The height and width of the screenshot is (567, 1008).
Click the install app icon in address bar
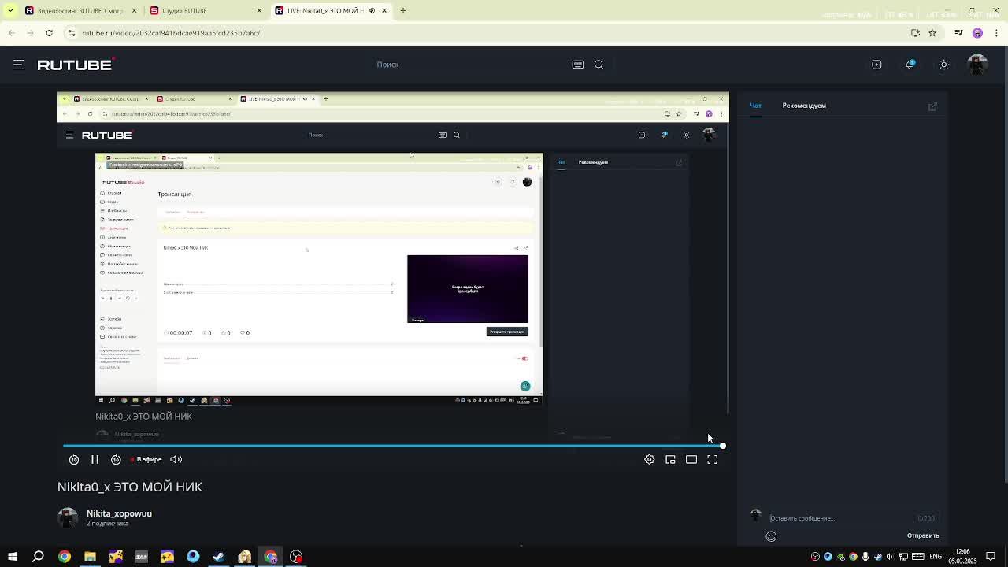coord(915,33)
